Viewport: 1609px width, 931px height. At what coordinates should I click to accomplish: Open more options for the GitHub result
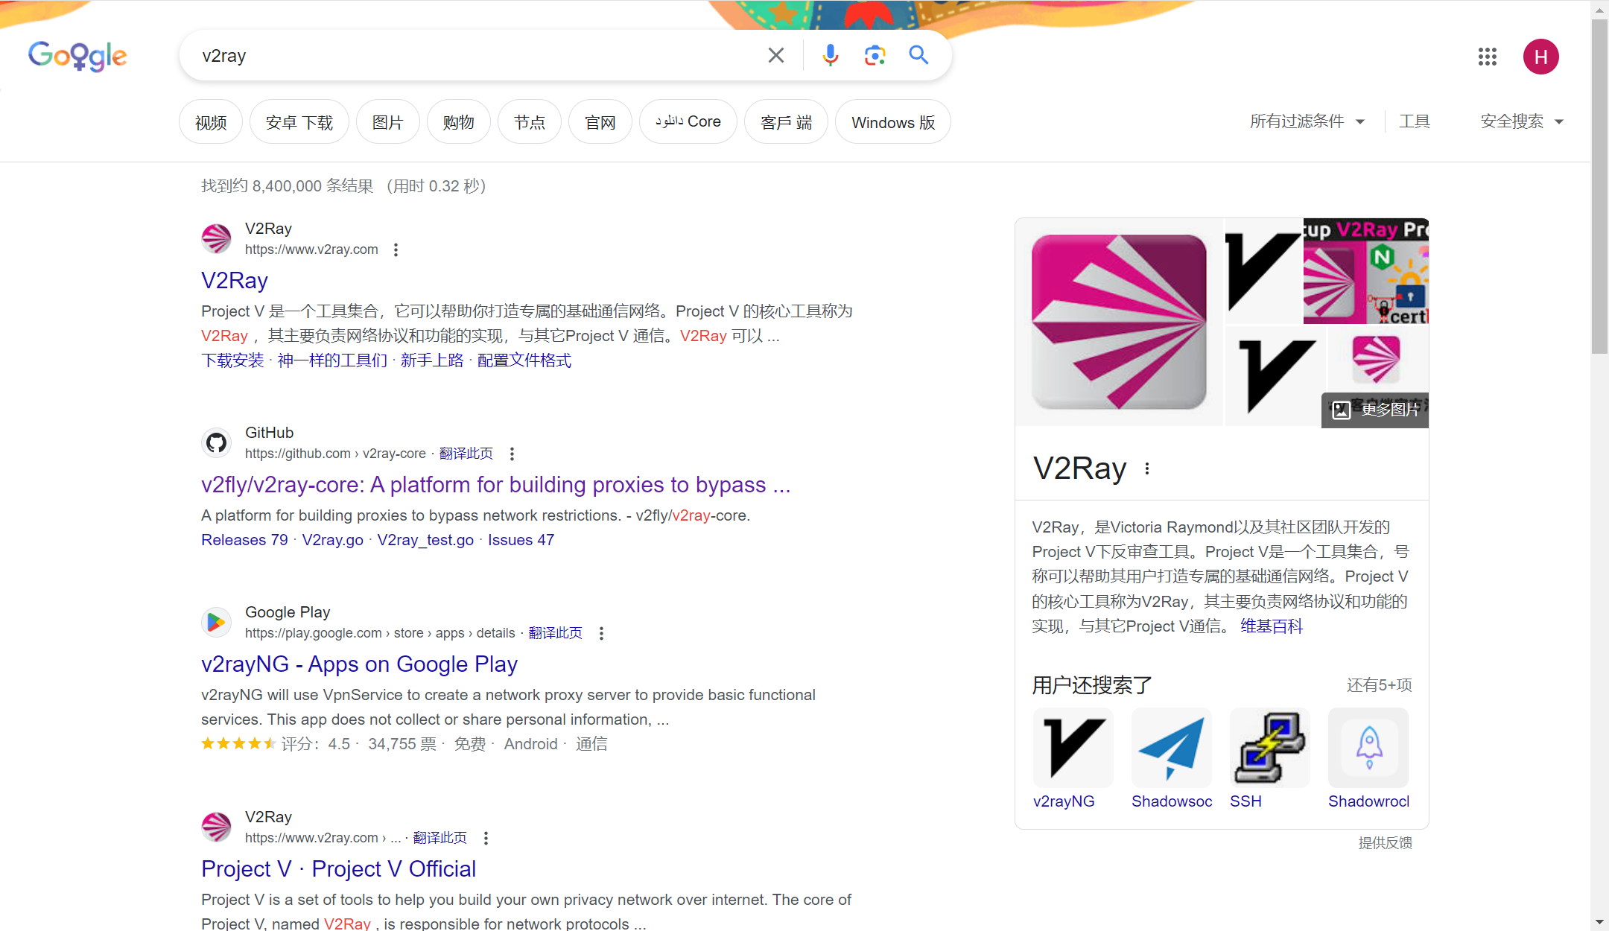pos(512,454)
